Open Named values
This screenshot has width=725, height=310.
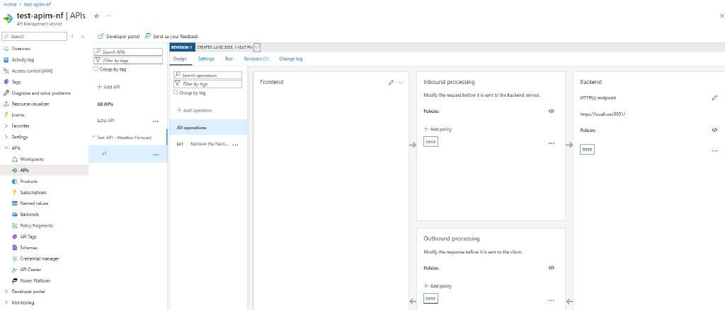tap(34, 203)
